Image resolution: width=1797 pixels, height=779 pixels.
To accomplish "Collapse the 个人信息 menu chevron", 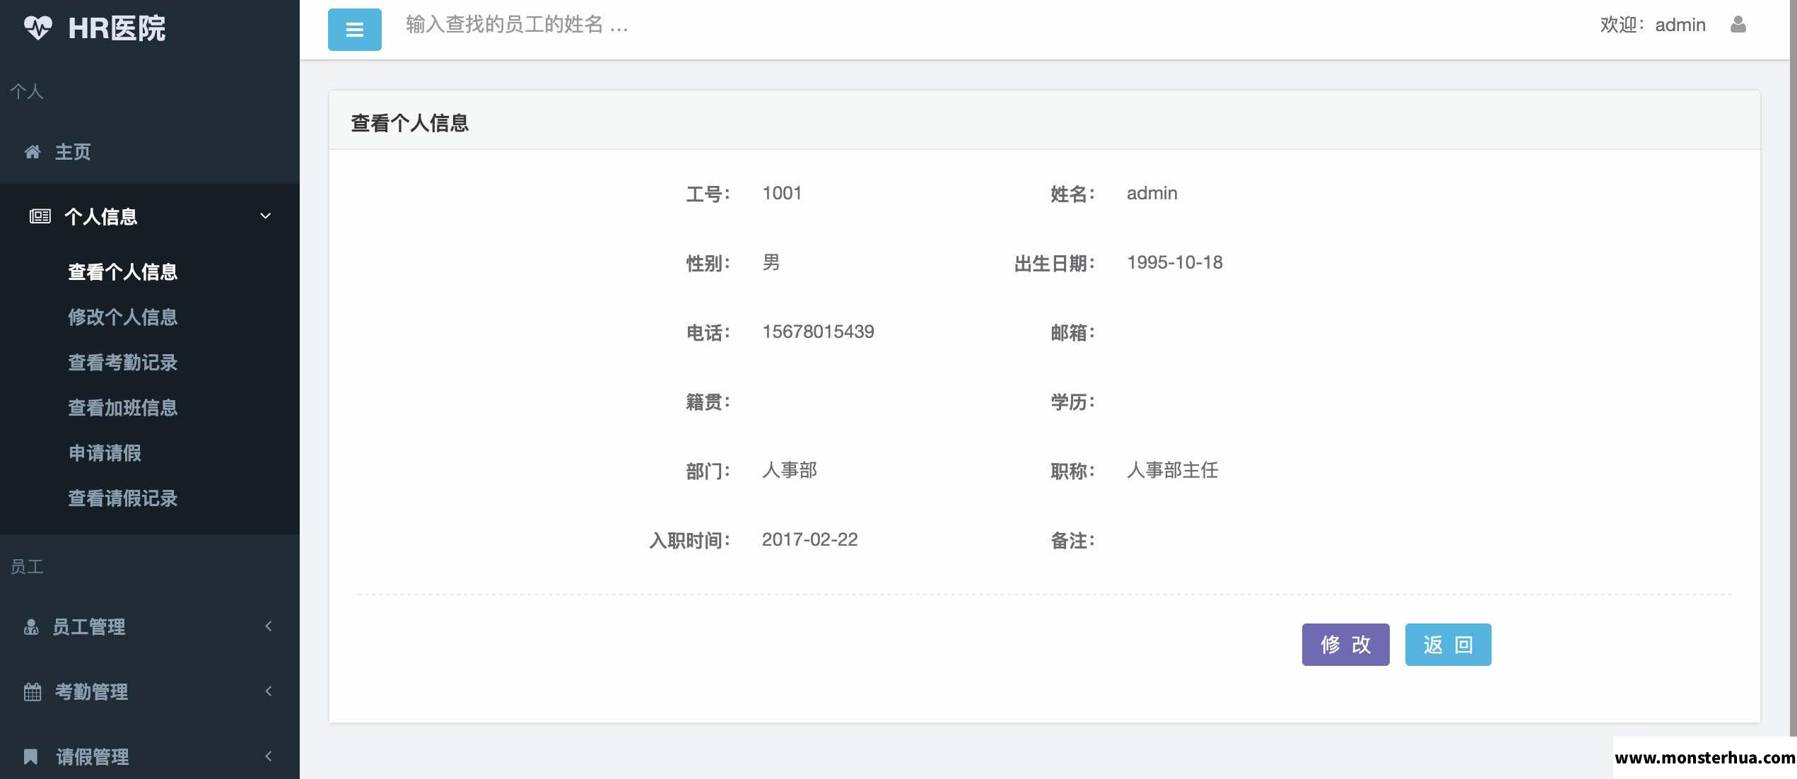I will point(266,216).
